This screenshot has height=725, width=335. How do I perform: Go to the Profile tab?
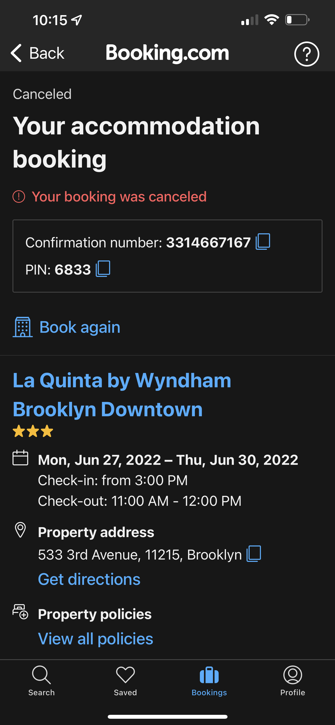click(x=292, y=680)
